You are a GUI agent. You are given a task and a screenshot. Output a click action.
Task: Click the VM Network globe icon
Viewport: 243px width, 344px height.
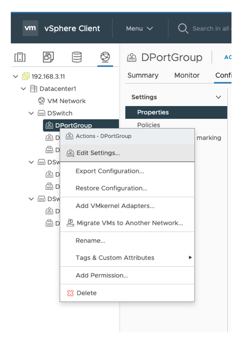pyautogui.click(x=41, y=101)
